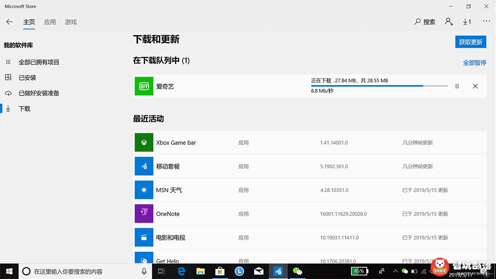Open the 电影和电视 entry
Image resolution: width=496 pixels, height=279 pixels.
point(310,237)
